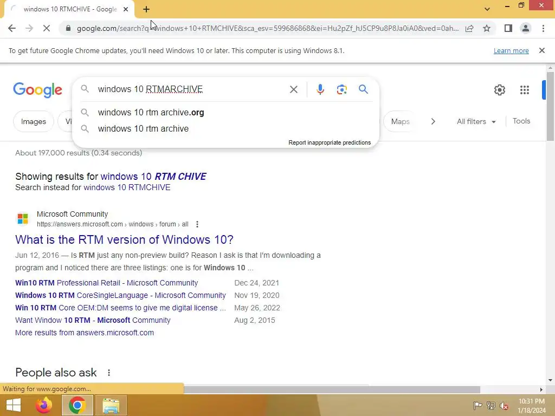Open Chrome three-dot menu
Image resolution: width=555 pixels, height=416 pixels.
[x=543, y=28]
